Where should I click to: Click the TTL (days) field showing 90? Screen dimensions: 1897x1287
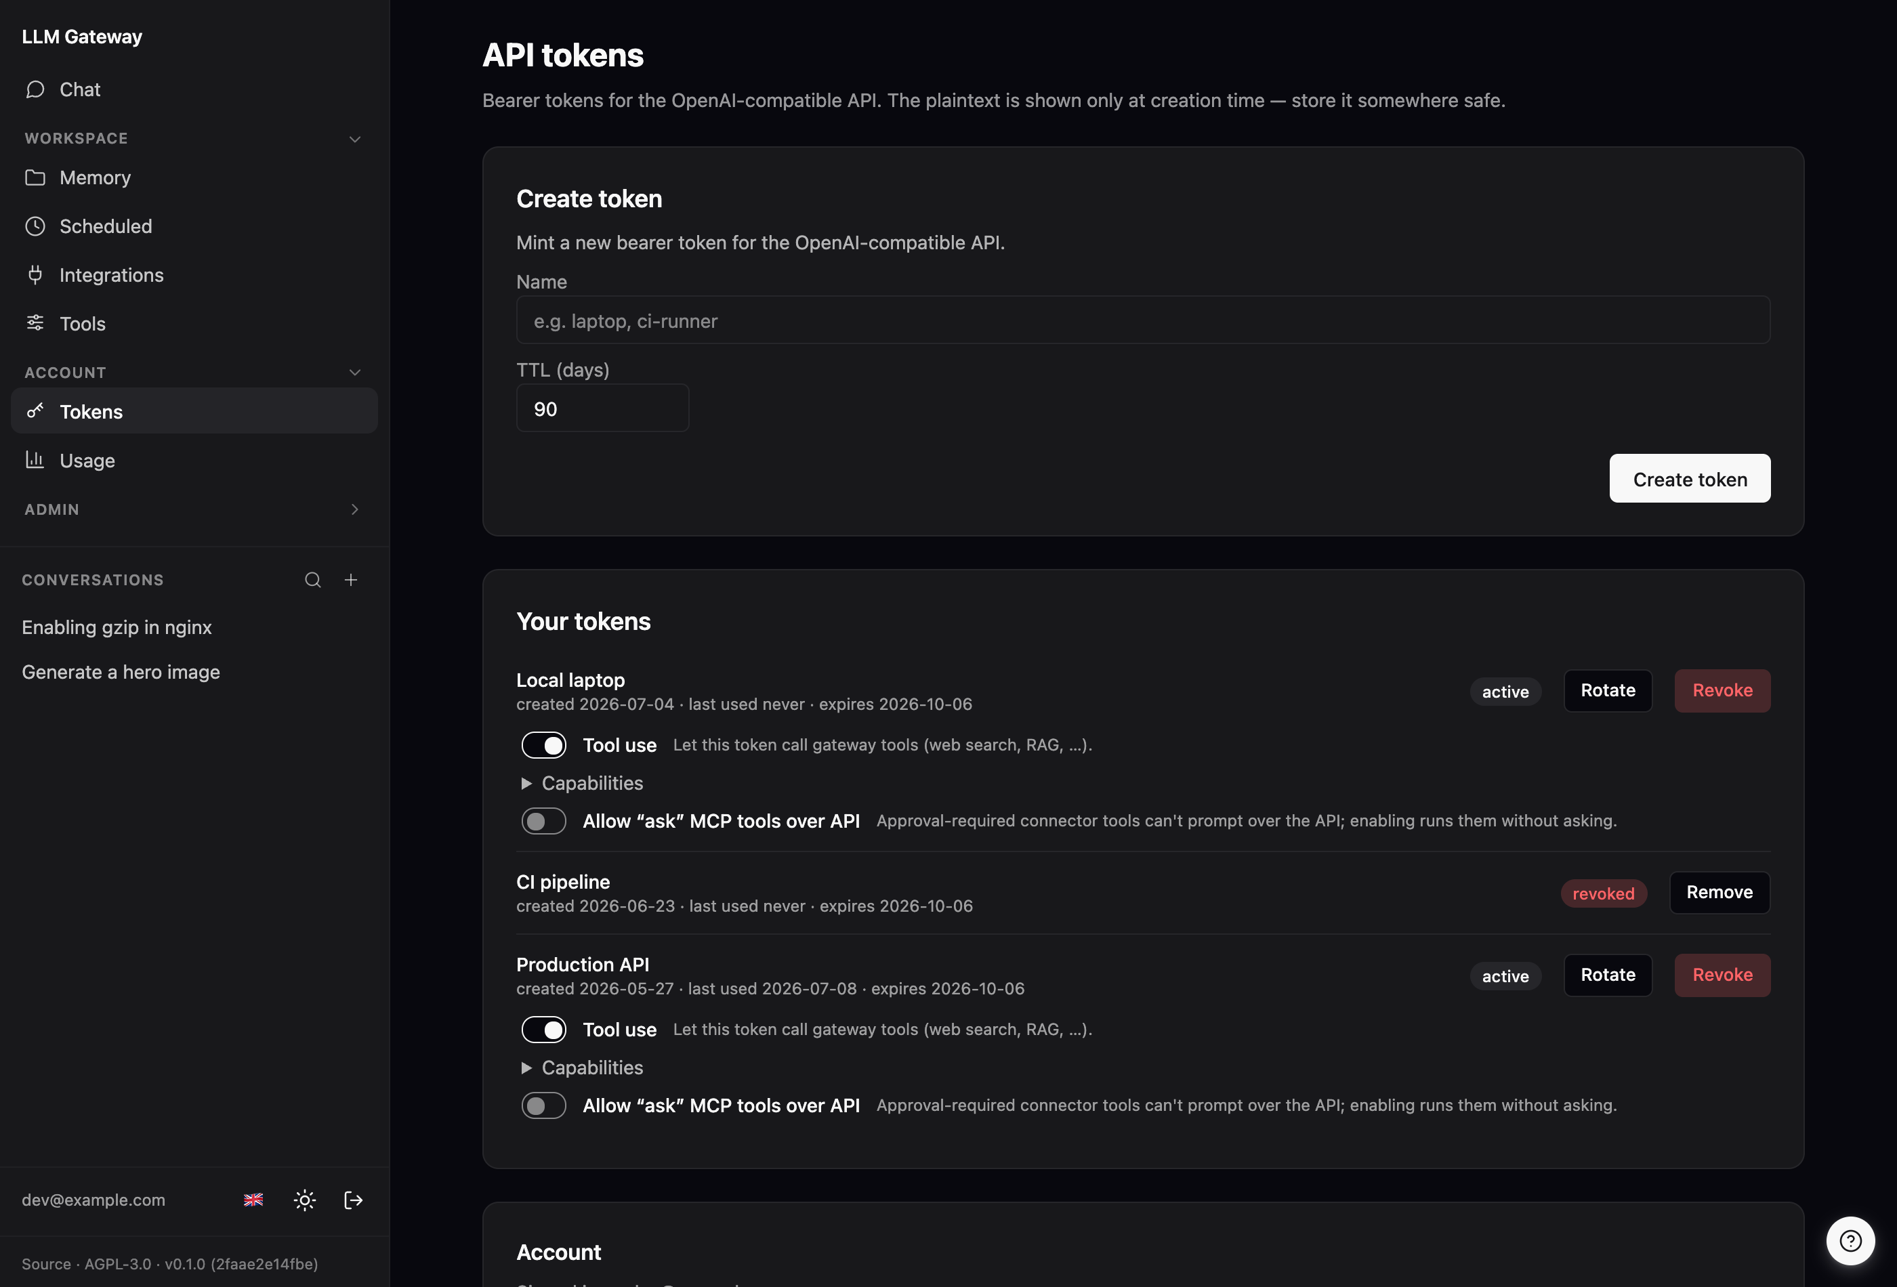[x=602, y=409]
